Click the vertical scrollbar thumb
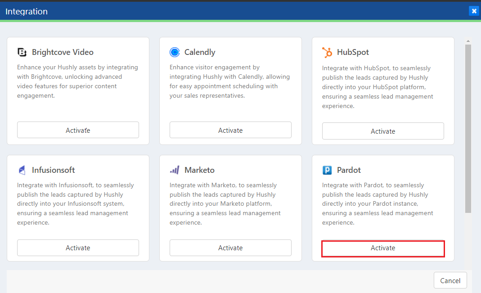Viewport: 481px width, 293px height. pyautogui.click(x=468, y=129)
